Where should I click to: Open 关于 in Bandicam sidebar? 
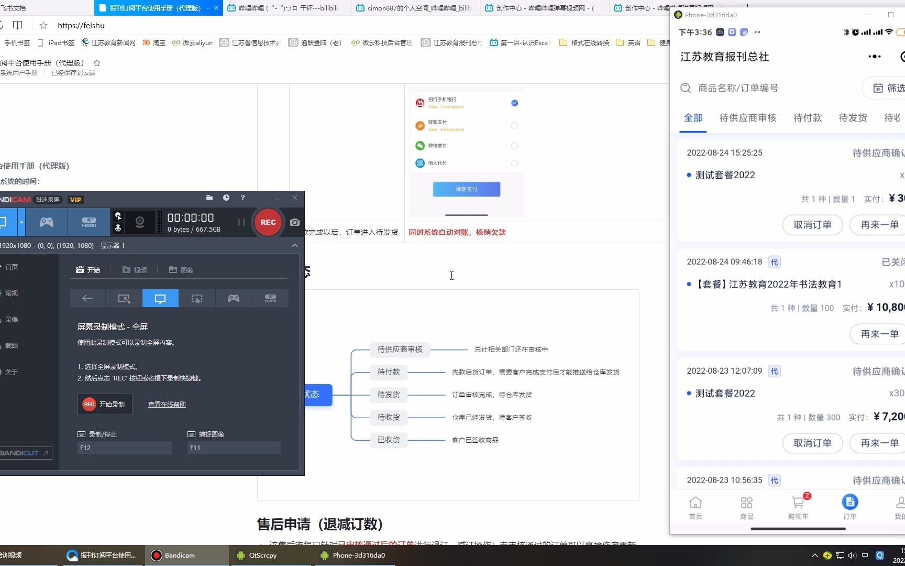[x=12, y=372]
